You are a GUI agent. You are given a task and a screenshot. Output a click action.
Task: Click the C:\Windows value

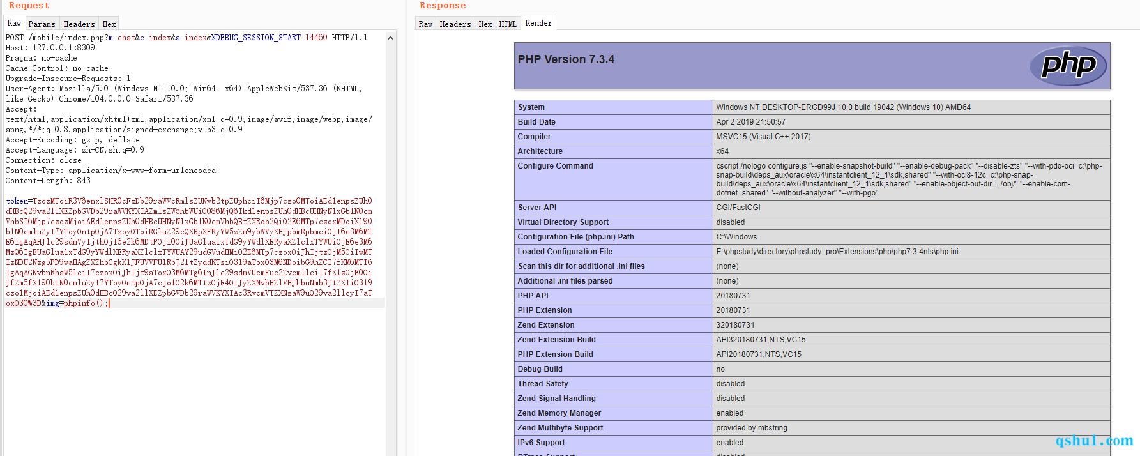click(x=736, y=237)
